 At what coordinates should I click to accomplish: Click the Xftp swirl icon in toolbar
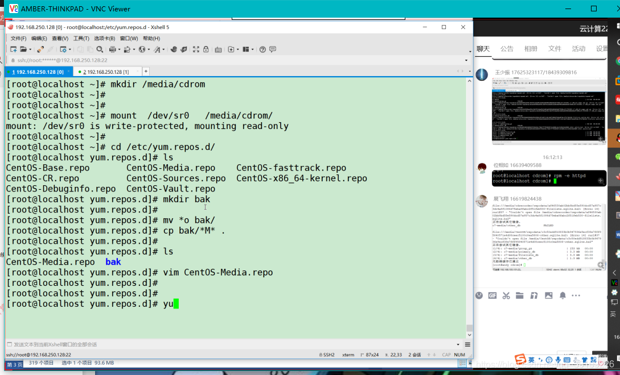pos(174,49)
